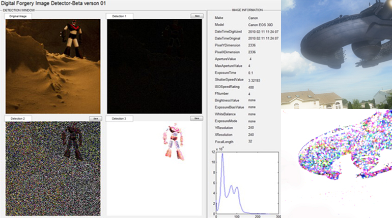Click the DateTimeOriginal value field
The image size is (392, 218).
(x=263, y=39)
